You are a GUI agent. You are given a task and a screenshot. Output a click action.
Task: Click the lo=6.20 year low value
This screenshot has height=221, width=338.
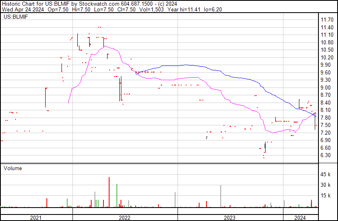(213, 9)
